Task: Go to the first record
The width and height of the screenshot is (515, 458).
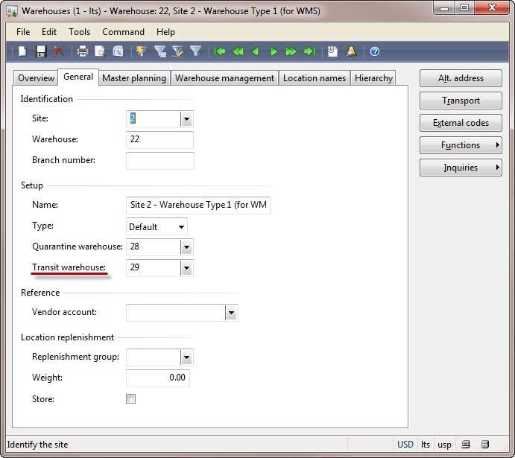Action: click(220, 51)
